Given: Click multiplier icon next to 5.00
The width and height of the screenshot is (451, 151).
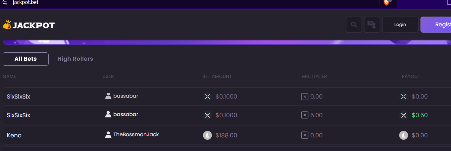Looking at the screenshot, I should [x=305, y=115].
